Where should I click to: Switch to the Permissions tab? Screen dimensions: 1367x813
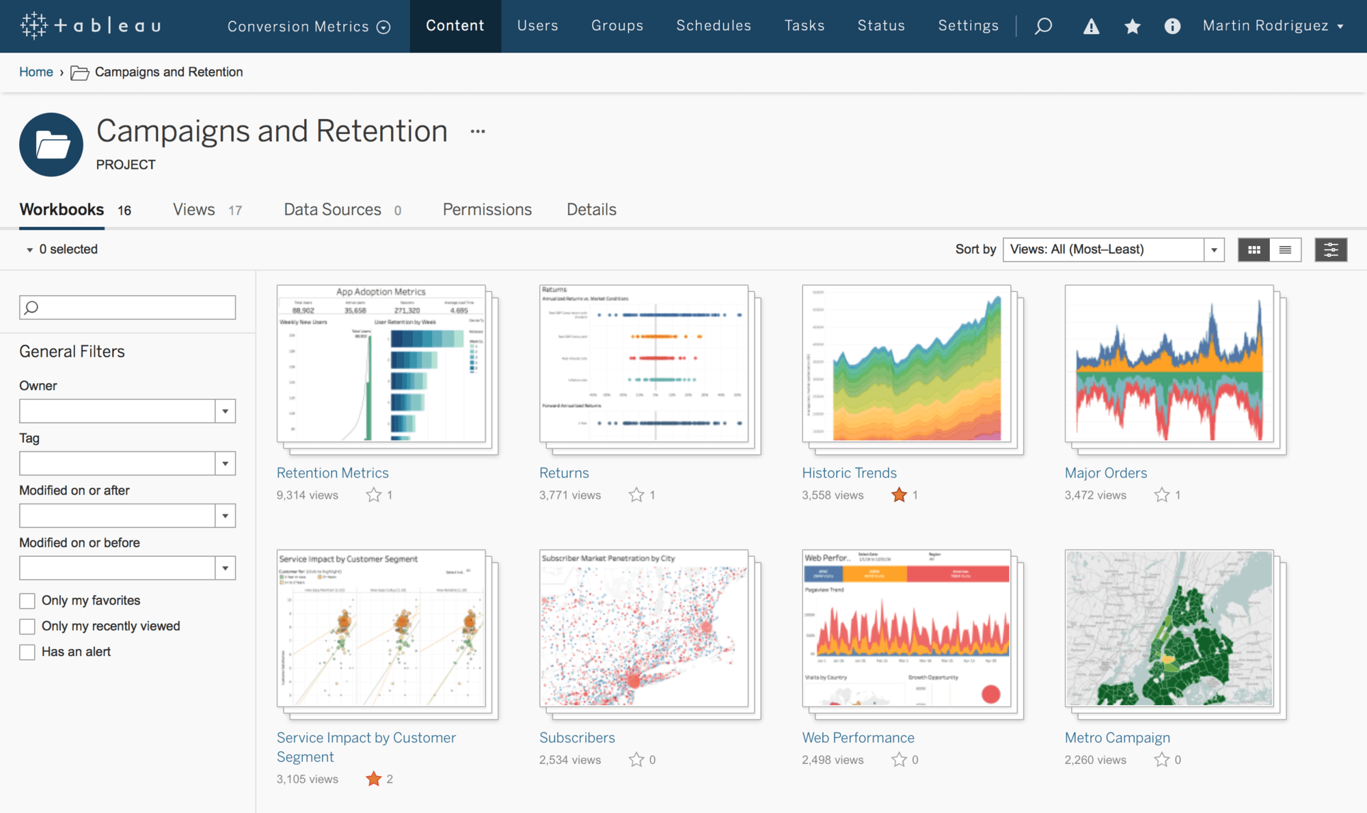pos(487,209)
